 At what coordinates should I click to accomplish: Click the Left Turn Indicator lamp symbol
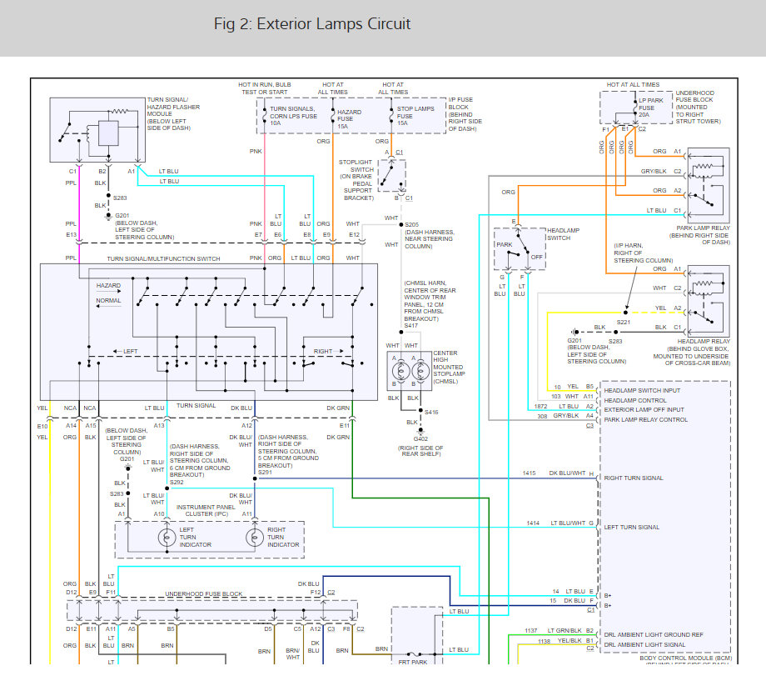(167, 537)
